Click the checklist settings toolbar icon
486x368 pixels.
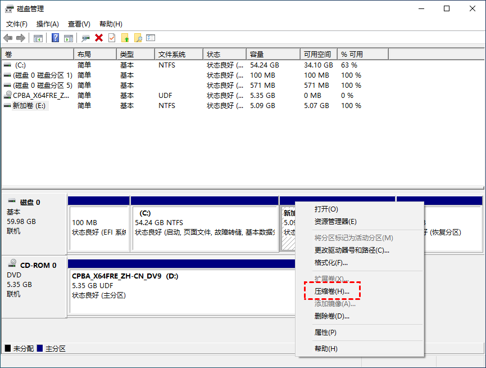point(151,38)
